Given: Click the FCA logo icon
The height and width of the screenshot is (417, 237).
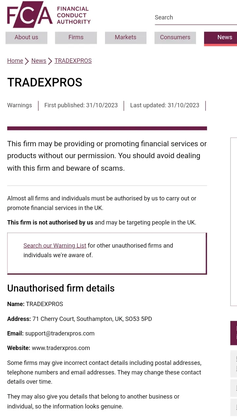Looking at the screenshot, I should (30, 15).
